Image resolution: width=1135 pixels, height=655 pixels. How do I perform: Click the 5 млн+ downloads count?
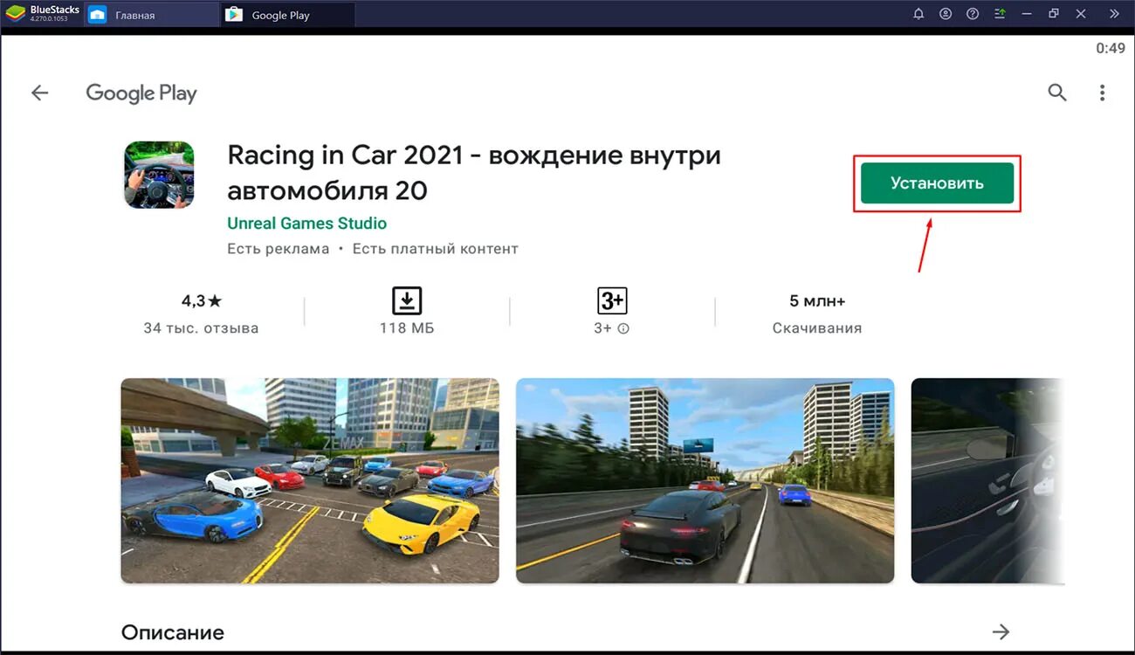pyautogui.click(x=817, y=301)
